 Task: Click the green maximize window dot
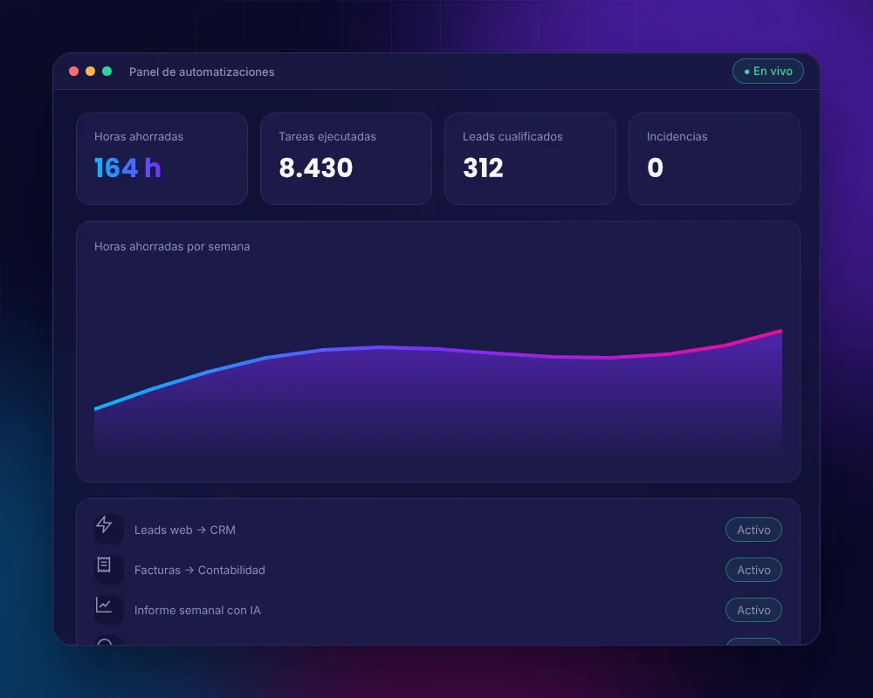(107, 72)
